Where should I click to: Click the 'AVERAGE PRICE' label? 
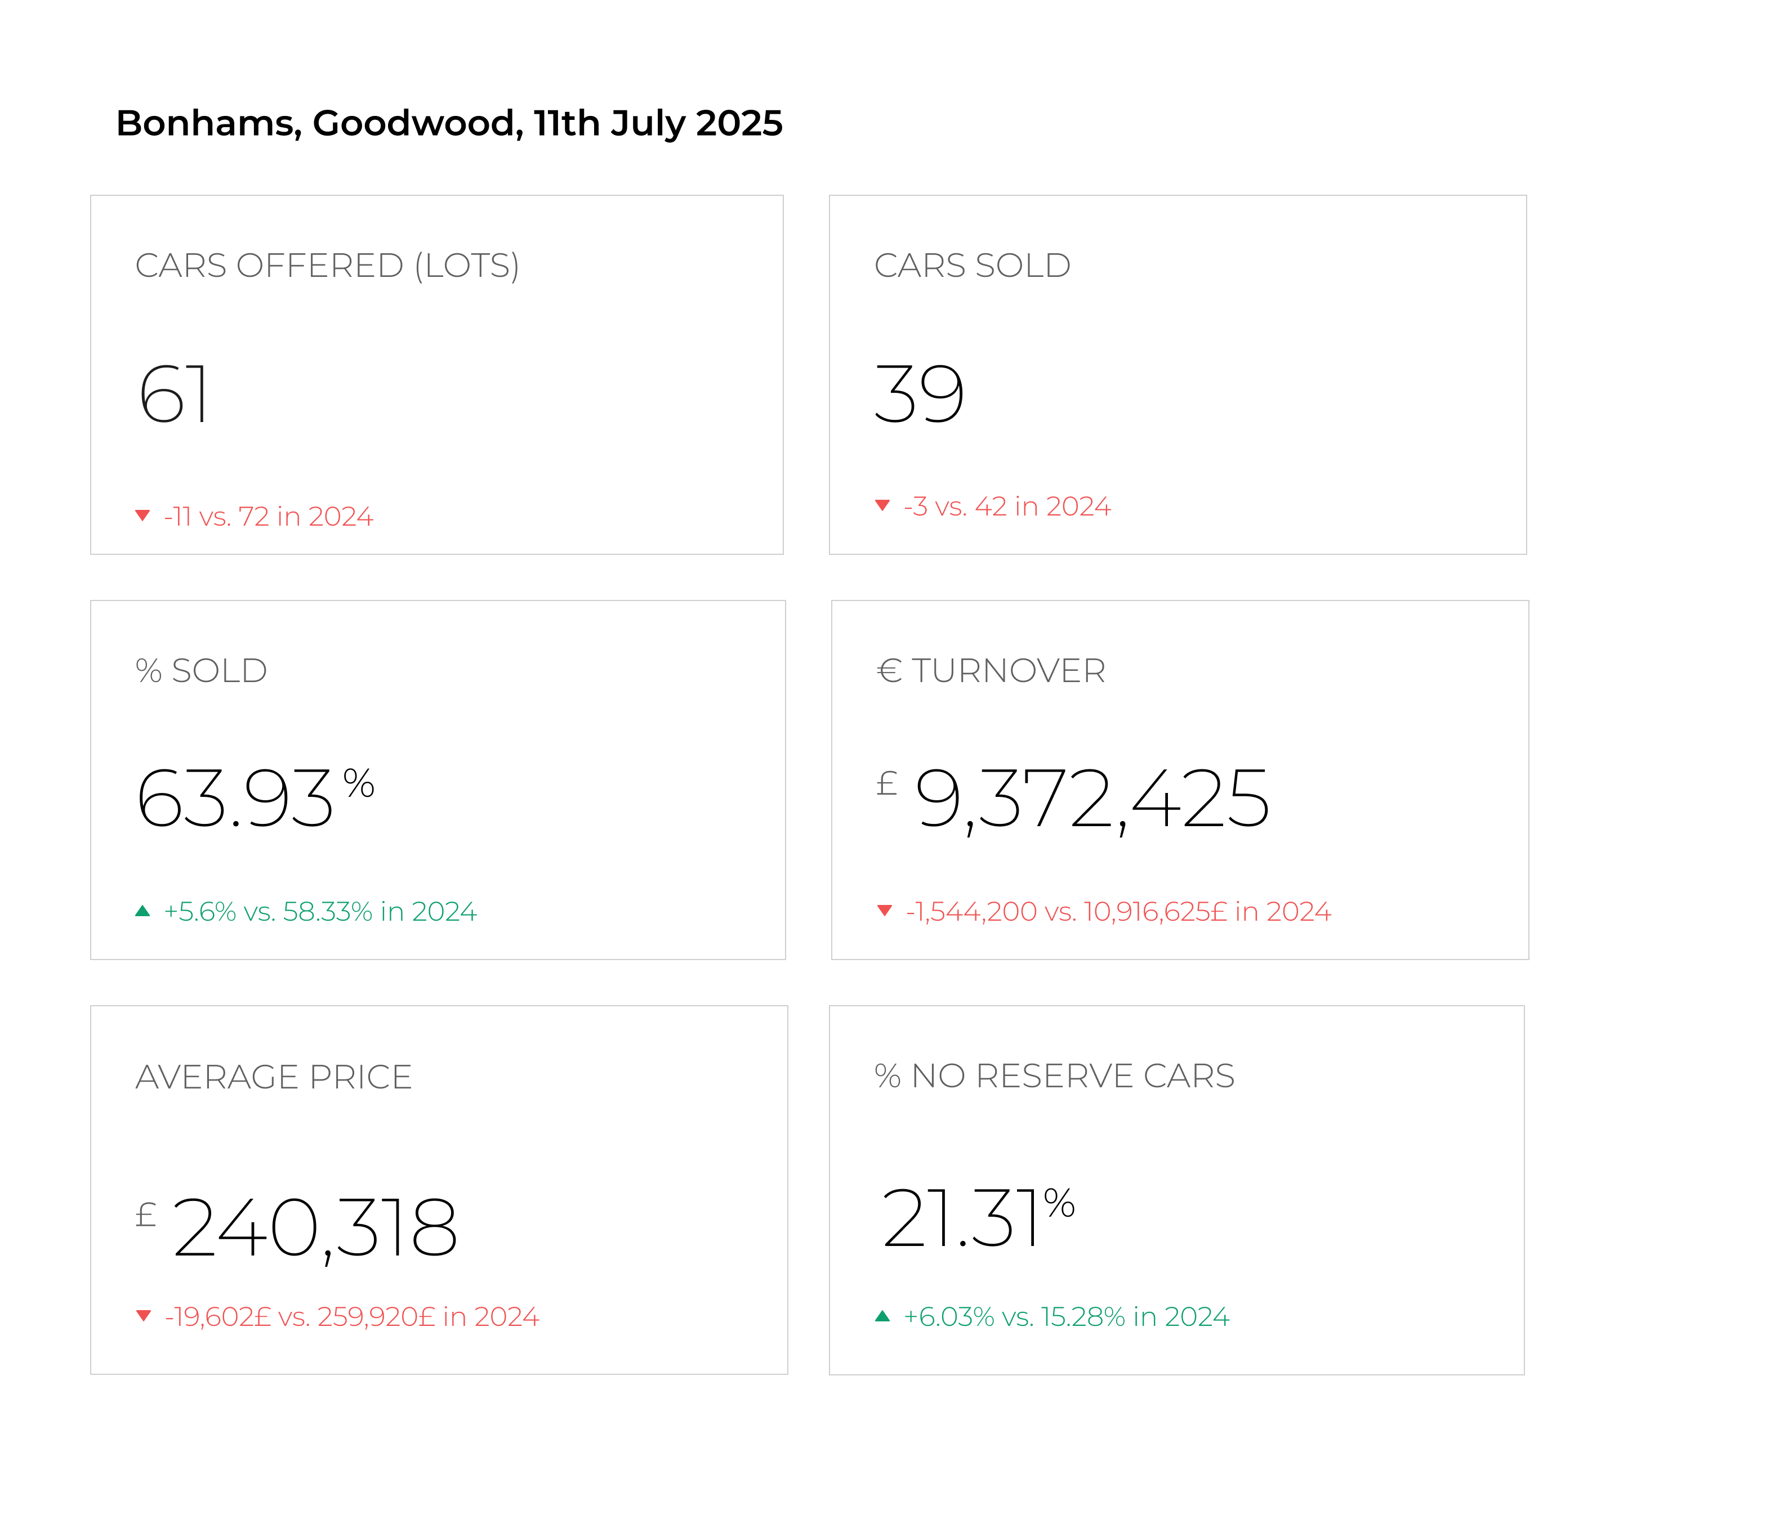274,1076
